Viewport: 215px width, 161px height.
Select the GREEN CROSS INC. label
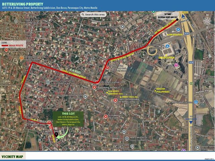click(130, 97)
